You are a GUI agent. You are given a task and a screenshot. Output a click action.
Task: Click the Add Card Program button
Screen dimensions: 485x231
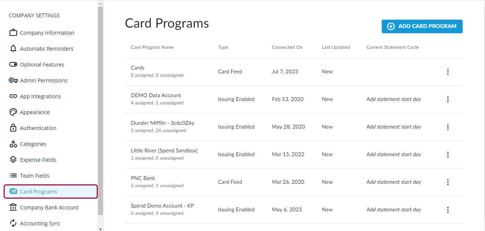pyautogui.click(x=422, y=26)
